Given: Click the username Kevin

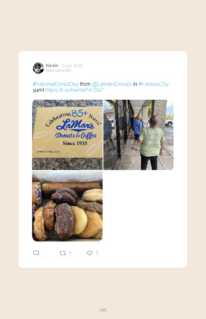Looking at the screenshot, I should point(52,66).
